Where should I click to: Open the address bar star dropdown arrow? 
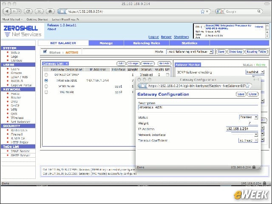click(207, 11)
